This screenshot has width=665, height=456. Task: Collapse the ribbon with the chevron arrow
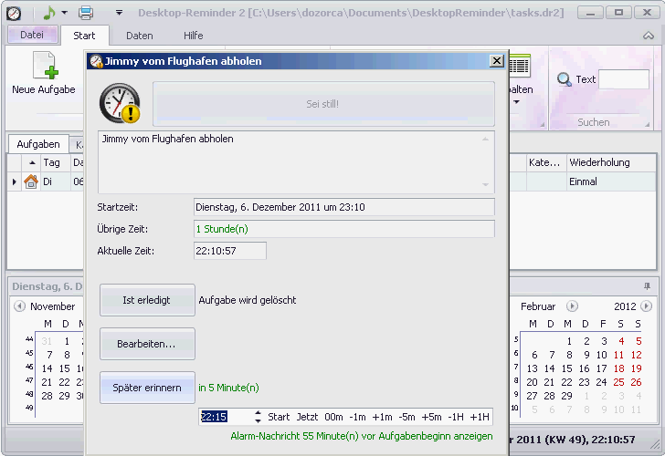(x=648, y=36)
